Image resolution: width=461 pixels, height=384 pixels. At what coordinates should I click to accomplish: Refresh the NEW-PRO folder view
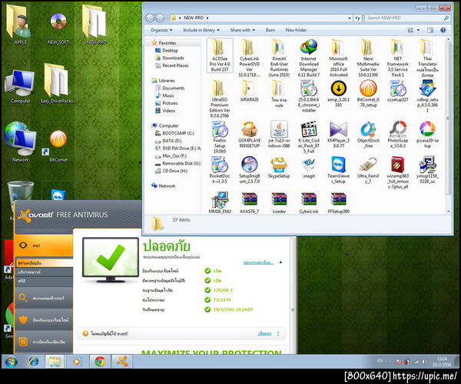tap(357, 18)
